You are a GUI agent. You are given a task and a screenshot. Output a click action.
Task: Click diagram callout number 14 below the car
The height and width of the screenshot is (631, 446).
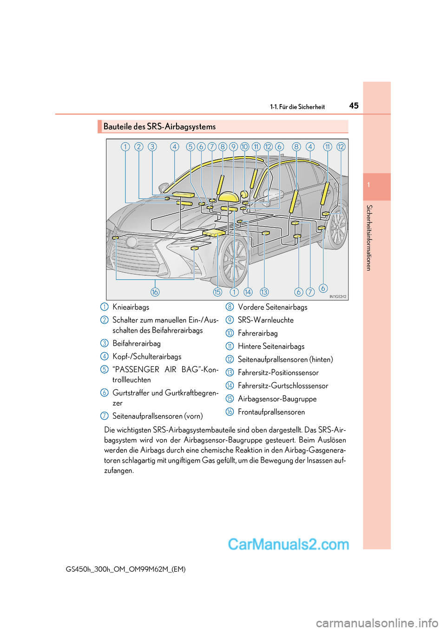click(248, 292)
